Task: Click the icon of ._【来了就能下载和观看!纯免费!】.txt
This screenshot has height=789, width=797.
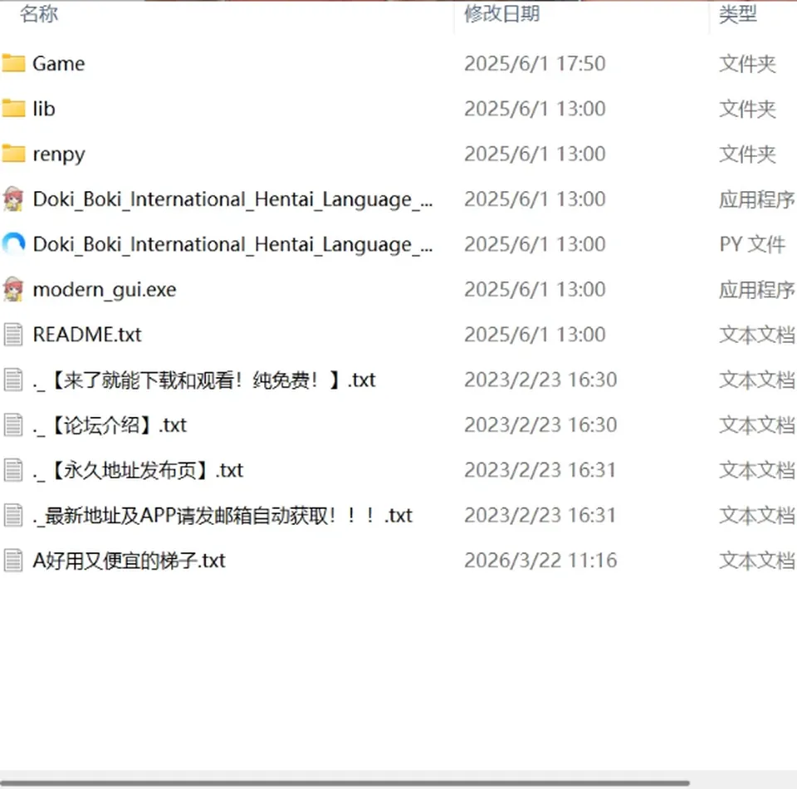Action: [13, 380]
